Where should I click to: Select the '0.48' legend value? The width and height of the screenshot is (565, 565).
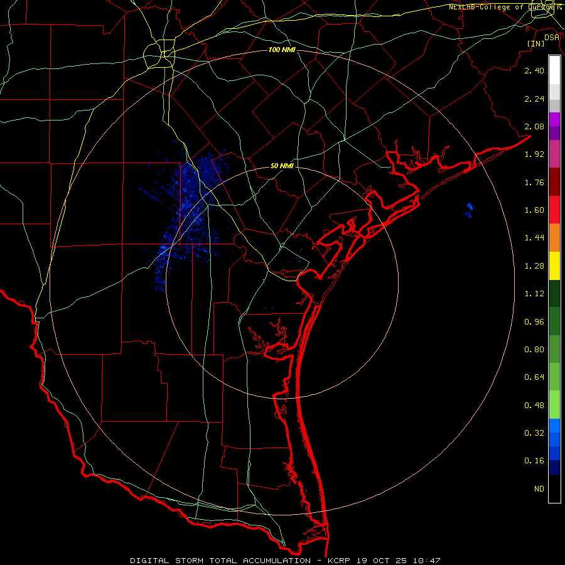[534, 406]
